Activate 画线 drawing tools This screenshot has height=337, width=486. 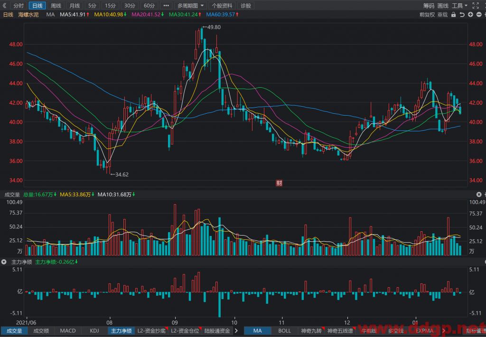[443, 6]
